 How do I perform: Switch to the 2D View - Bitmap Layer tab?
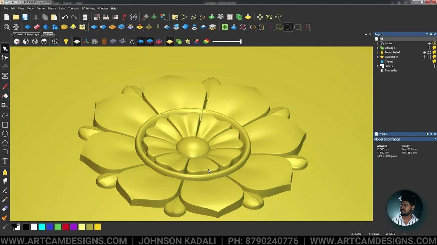[26, 34]
